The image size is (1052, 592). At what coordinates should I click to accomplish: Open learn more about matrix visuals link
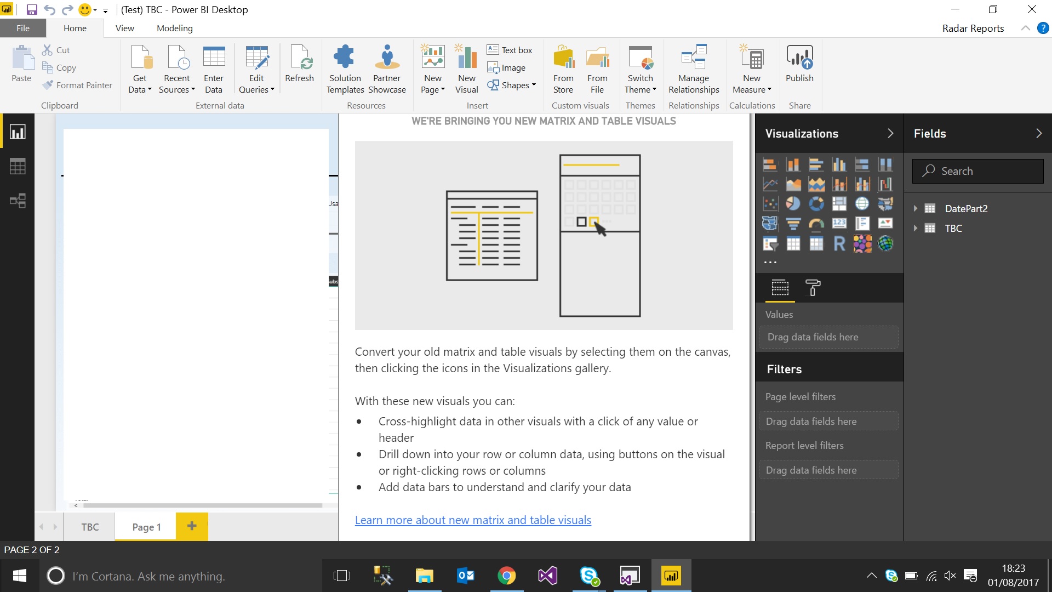pyautogui.click(x=473, y=520)
